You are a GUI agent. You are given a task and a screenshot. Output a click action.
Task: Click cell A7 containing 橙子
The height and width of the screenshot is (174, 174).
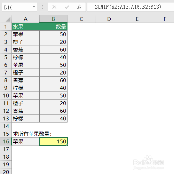(x=25, y=73)
